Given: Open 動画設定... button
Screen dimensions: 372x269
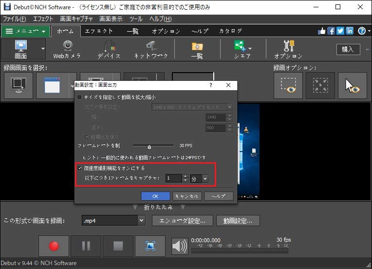Looking at the screenshot, I should click(238, 221).
